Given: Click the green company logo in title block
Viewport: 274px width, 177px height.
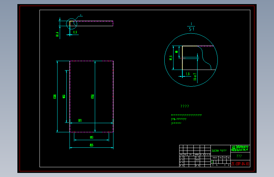Looking at the screenshot, I should (x=240, y=148).
